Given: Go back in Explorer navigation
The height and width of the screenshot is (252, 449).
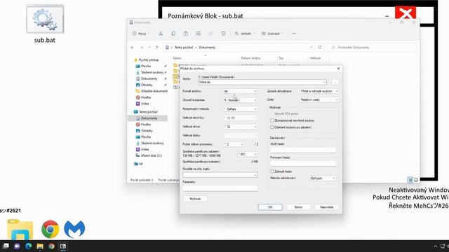Looking at the screenshot, I should 133,48.
